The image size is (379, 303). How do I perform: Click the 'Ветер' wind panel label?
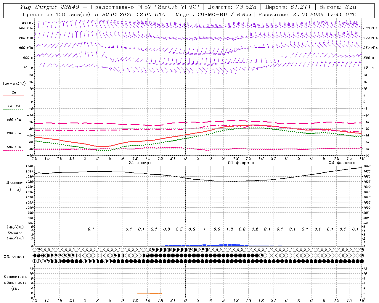(27, 22)
